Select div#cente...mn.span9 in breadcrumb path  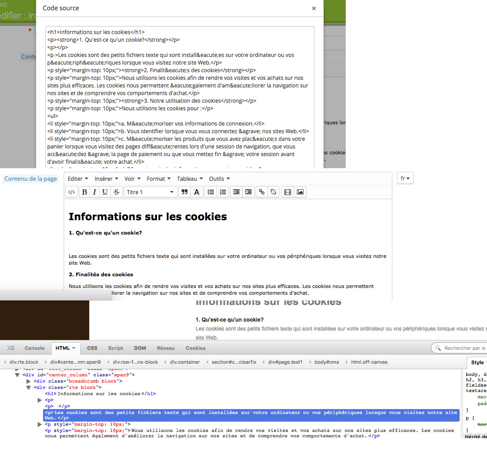[x=75, y=362]
